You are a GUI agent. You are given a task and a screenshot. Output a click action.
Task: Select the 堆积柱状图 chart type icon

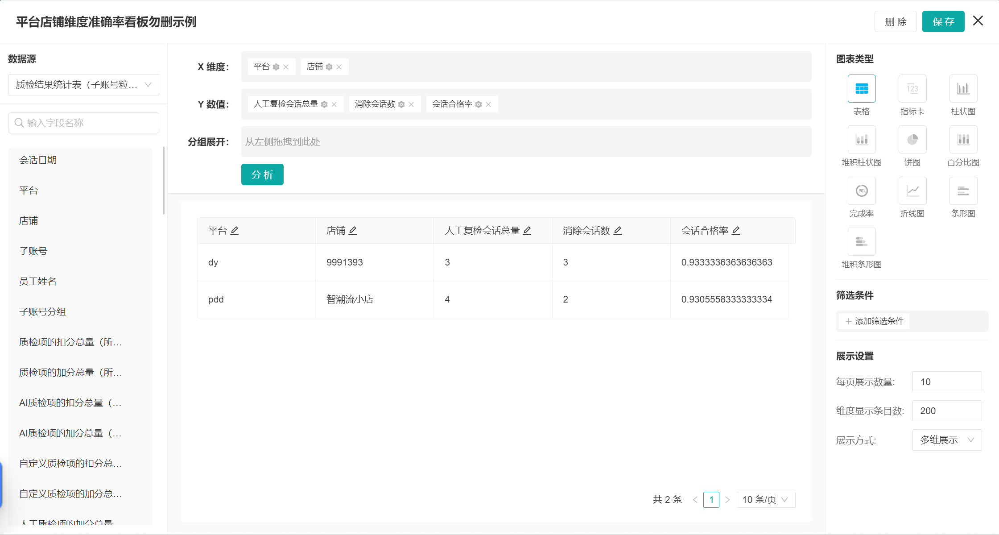pyautogui.click(x=861, y=140)
